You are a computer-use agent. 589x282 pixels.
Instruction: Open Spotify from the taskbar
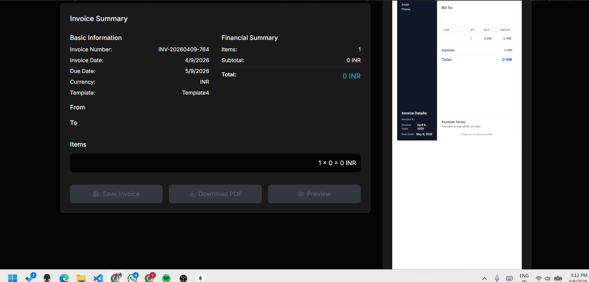coord(166,278)
